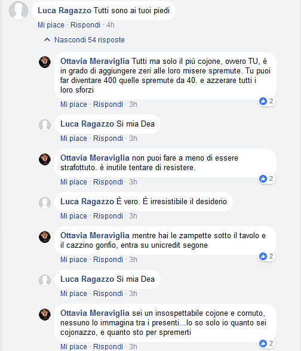This screenshot has height=351, width=301.
Task: Open Ottavia Meraviglia name in first reply
Action: click(x=95, y=61)
